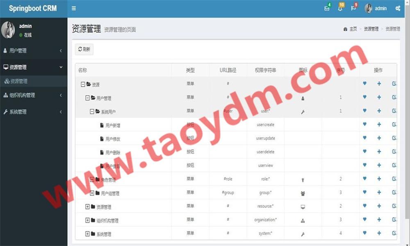The image size is (410, 246).
Task: Expand the 系统管理 sidebar menu
Action: [34, 112]
